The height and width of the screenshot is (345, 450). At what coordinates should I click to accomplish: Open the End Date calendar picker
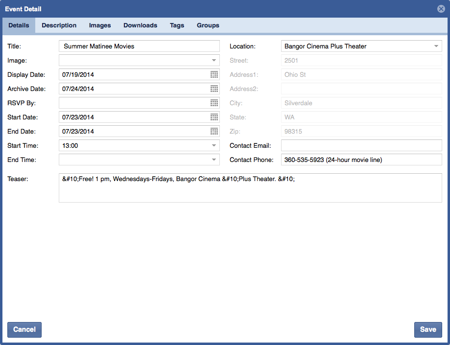coord(214,131)
